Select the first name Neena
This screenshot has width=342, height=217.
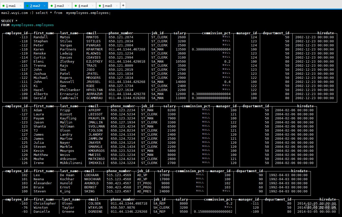pyautogui.click(x=39, y=179)
